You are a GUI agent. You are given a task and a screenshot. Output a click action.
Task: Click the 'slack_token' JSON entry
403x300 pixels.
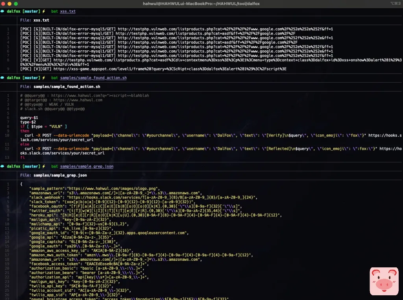pyautogui.click(x=112, y=202)
